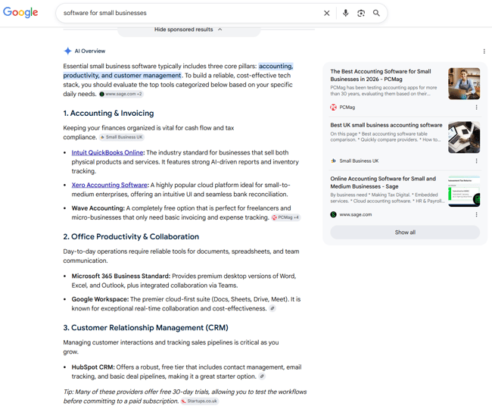Click 'Hide sponsored results' label
The height and width of the screenshot is (409, 492).
tap(184, 30)
